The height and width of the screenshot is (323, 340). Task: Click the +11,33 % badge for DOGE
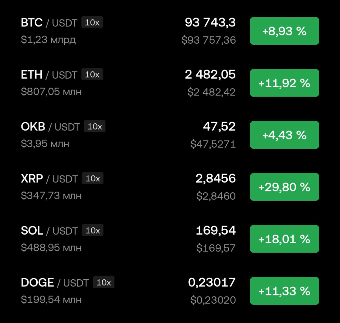tap(284, 291)
